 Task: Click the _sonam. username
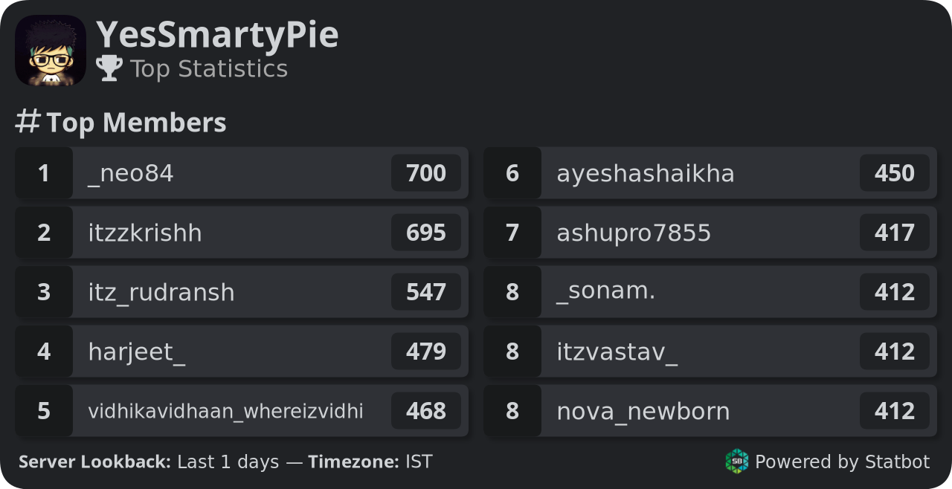coord(606,292)
